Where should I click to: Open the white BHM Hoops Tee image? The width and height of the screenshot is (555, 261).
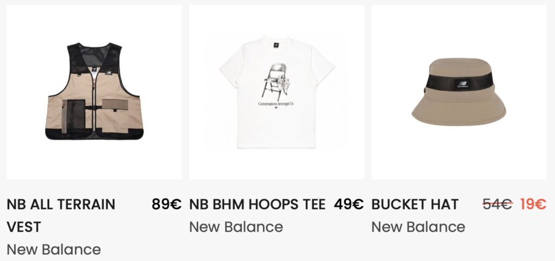click(276, 92)
